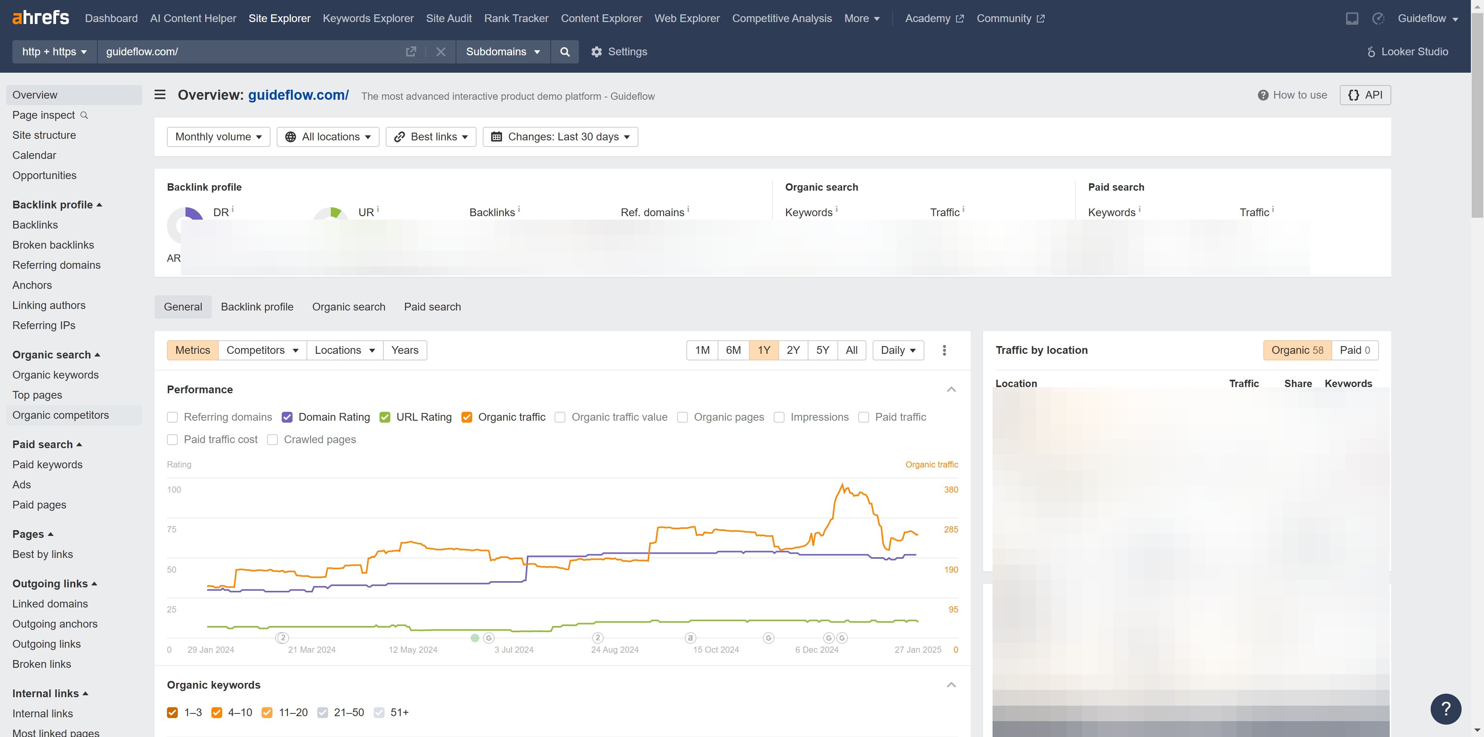Open the API panel
Screen dimensions: 1484x737
coord(1365,94)
